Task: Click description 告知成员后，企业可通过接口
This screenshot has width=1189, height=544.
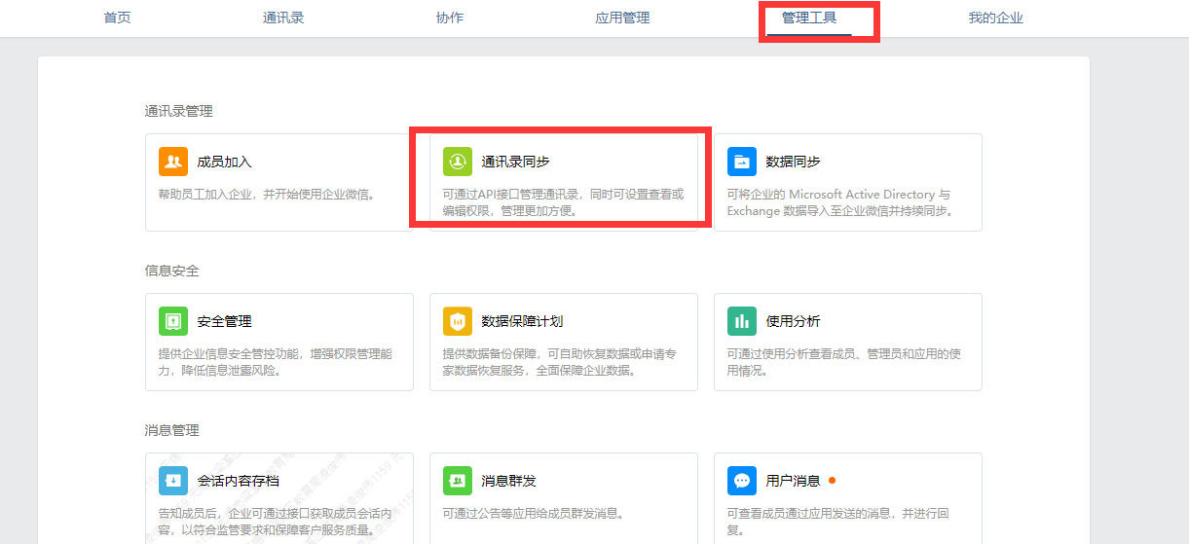Action: click(x=276, y=522)
